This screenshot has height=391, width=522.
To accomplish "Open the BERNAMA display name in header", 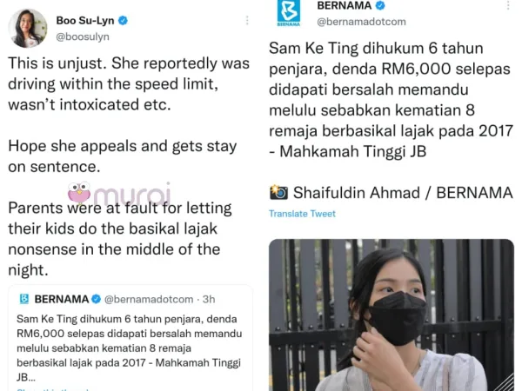I will pyautogui.click(x=345, y=6).
